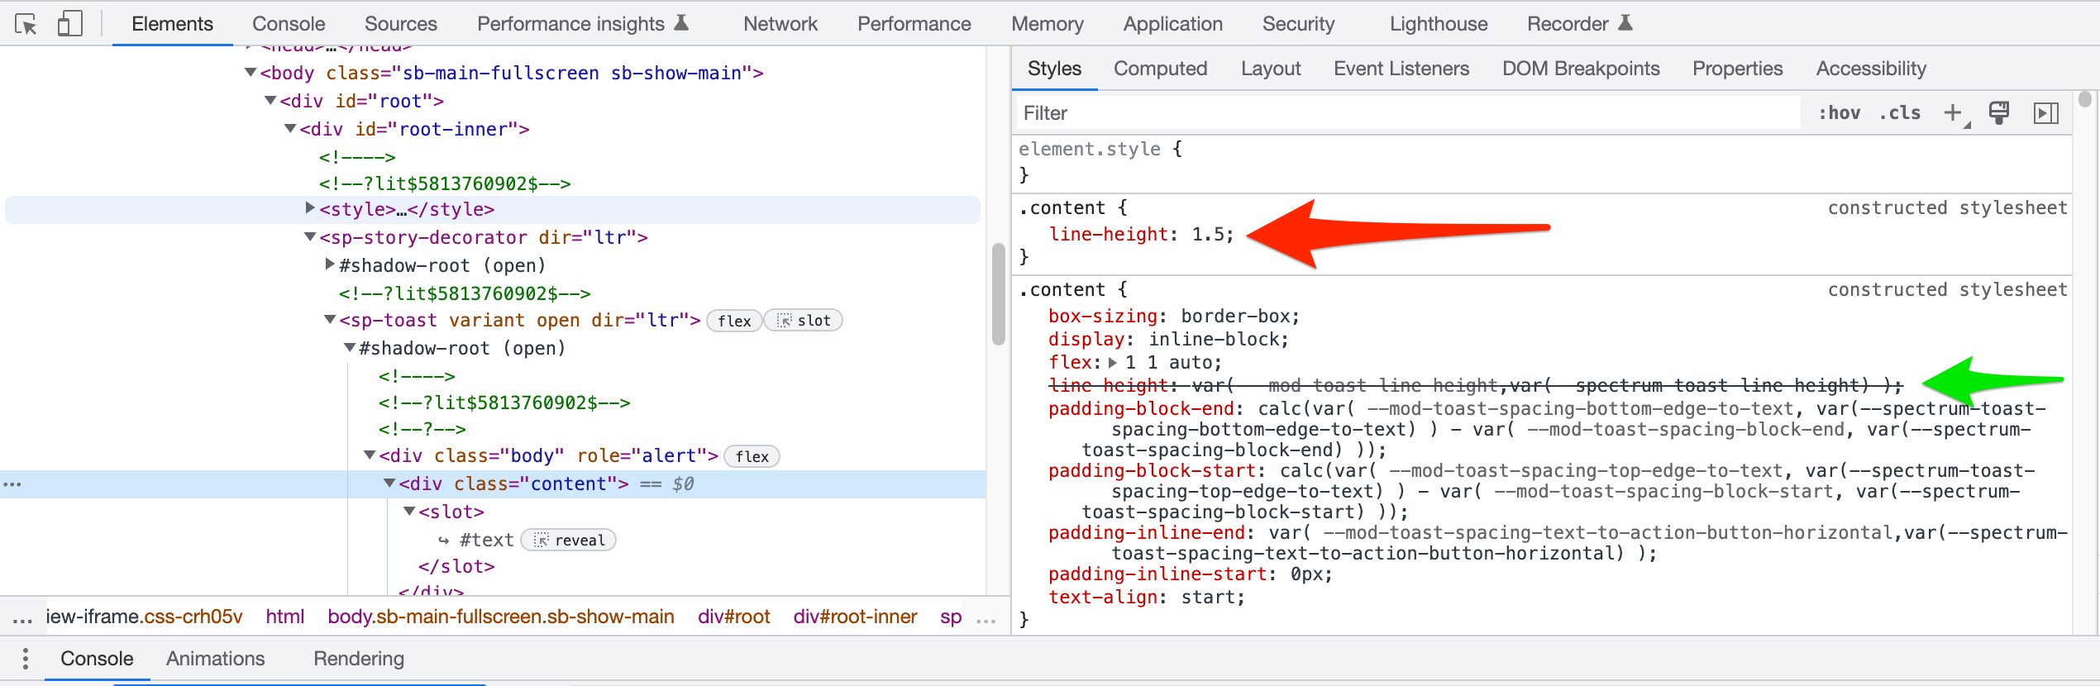Open the Properties sidebar tab
The height and width of the screenshot is (686, 2100).
[1738, 69]
